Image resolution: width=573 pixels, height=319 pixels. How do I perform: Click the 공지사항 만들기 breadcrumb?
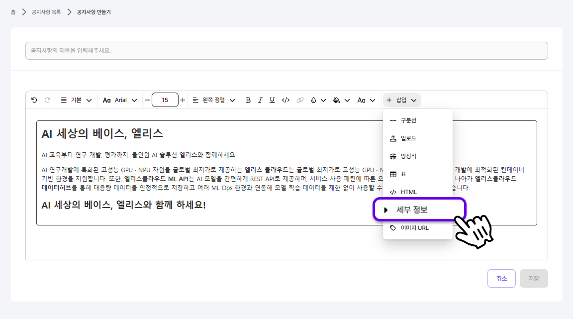(94, 12)
